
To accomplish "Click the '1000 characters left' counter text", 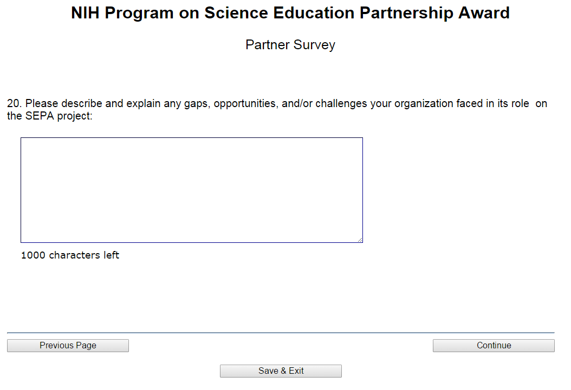I will (70, 255).
